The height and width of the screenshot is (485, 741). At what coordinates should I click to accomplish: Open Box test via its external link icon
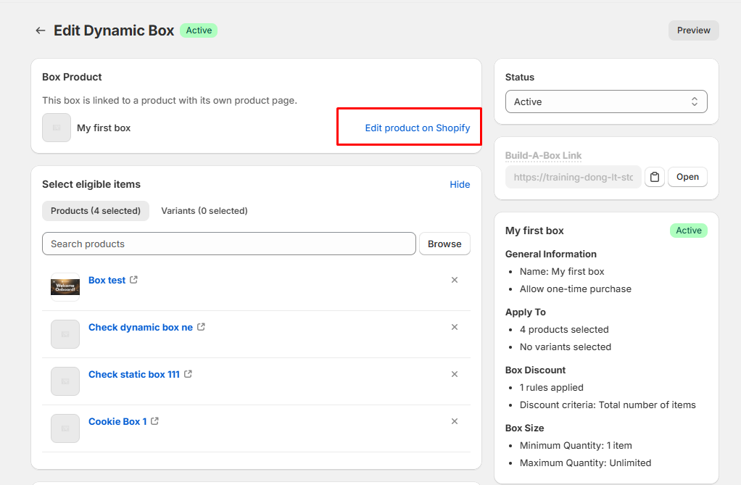[133, 280]
